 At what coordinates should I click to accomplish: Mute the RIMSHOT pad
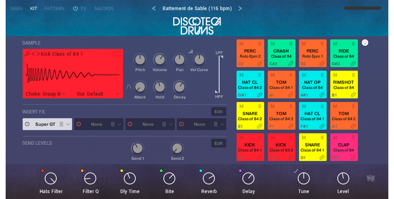tap(335, 75)
